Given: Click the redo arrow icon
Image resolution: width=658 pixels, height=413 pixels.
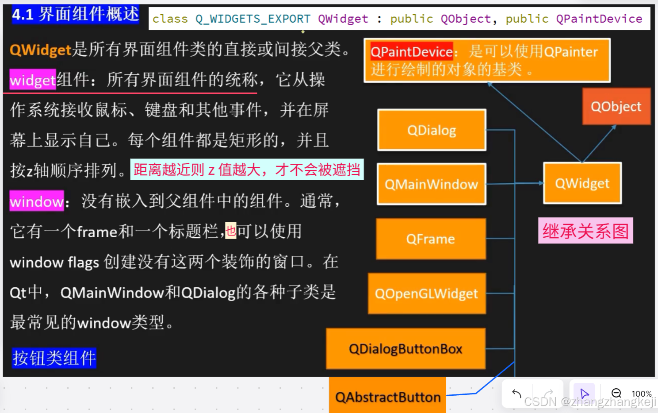Looking at the screenshot, I should [x=548, y=393].
